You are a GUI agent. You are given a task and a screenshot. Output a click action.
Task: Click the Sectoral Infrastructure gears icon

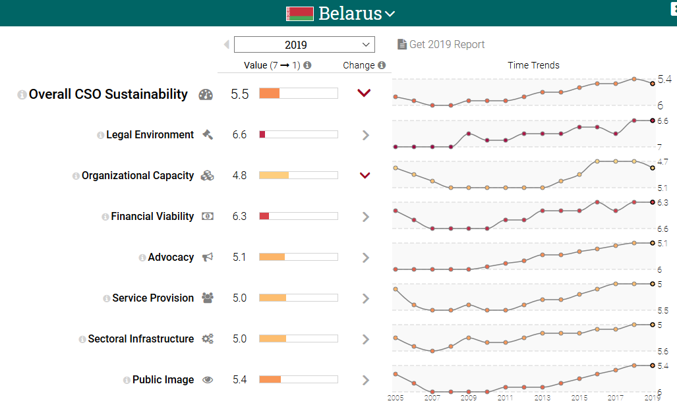tap(207, 339)
